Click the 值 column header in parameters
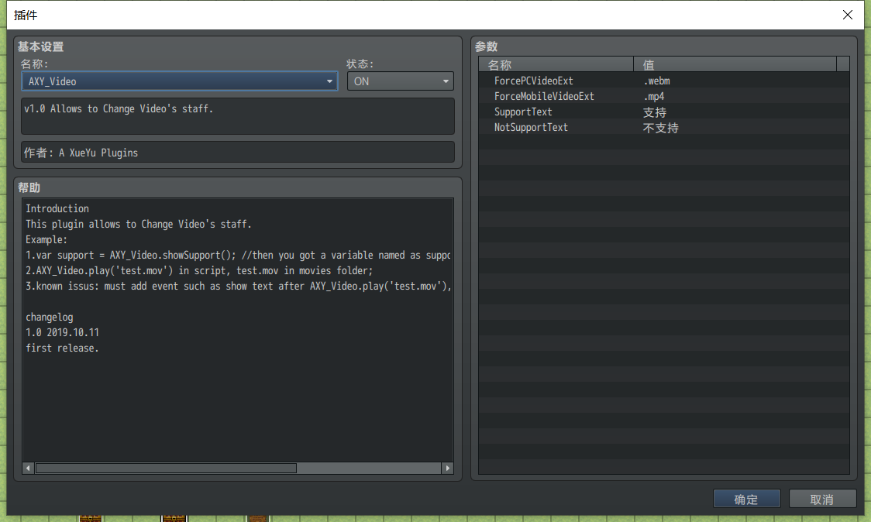871x522 pixels. pos(735,64)
